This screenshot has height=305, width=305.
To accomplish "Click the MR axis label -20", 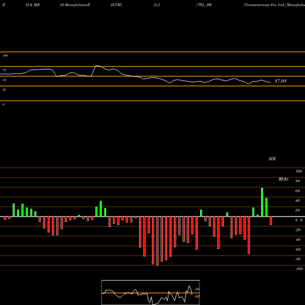I will coord(298,230).
